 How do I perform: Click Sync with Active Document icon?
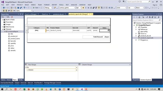(147, 17)
